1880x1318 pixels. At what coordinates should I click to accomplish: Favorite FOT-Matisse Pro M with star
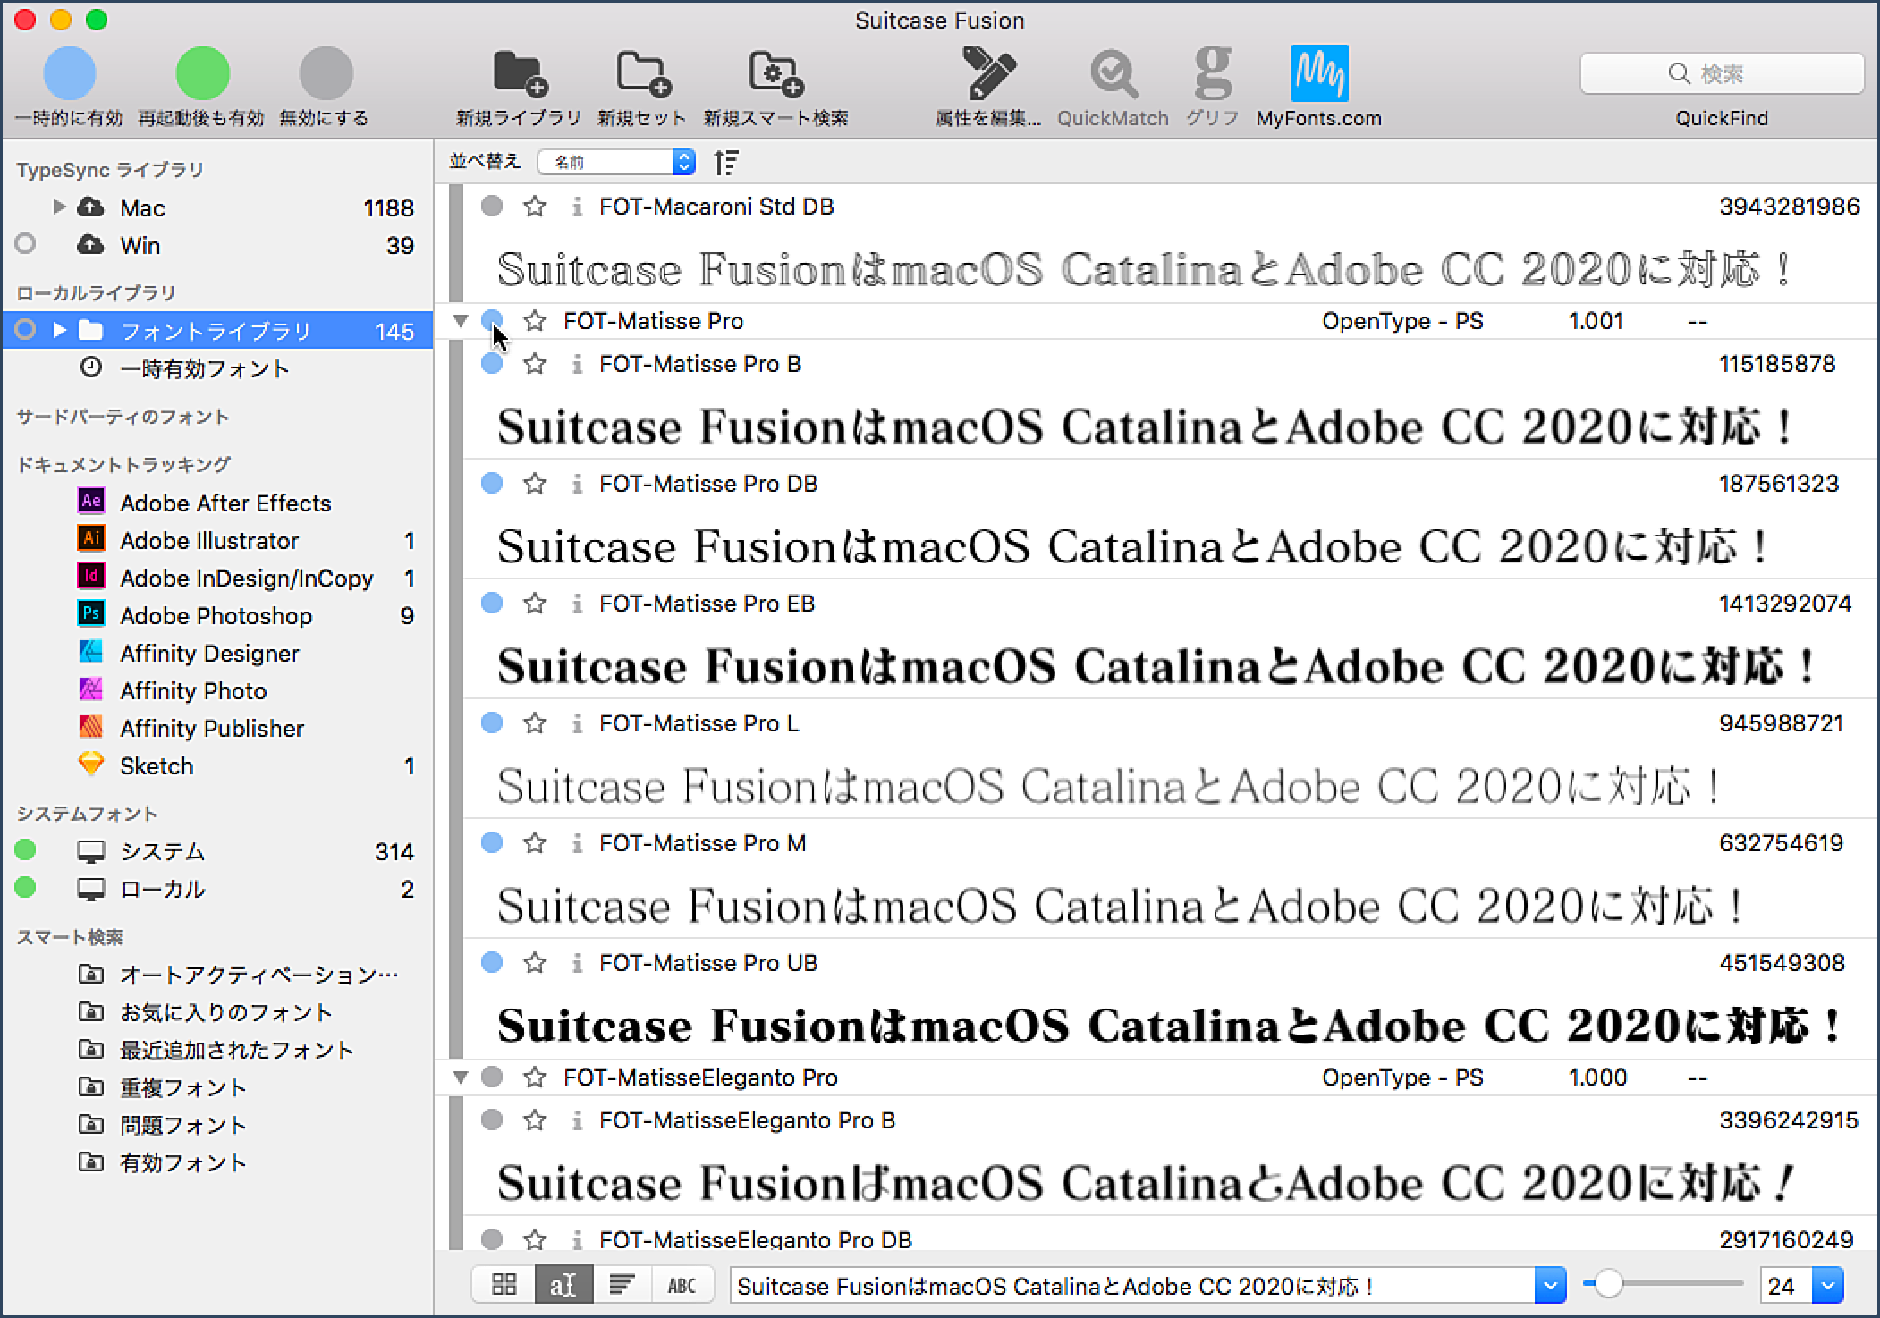[535, 842]
